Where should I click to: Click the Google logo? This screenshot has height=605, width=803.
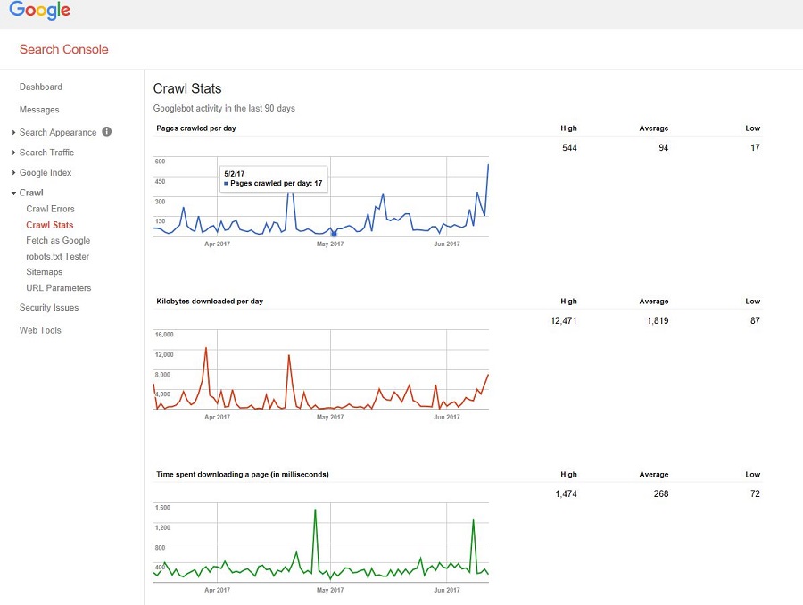pyautogui.click(x=39, y=10)
